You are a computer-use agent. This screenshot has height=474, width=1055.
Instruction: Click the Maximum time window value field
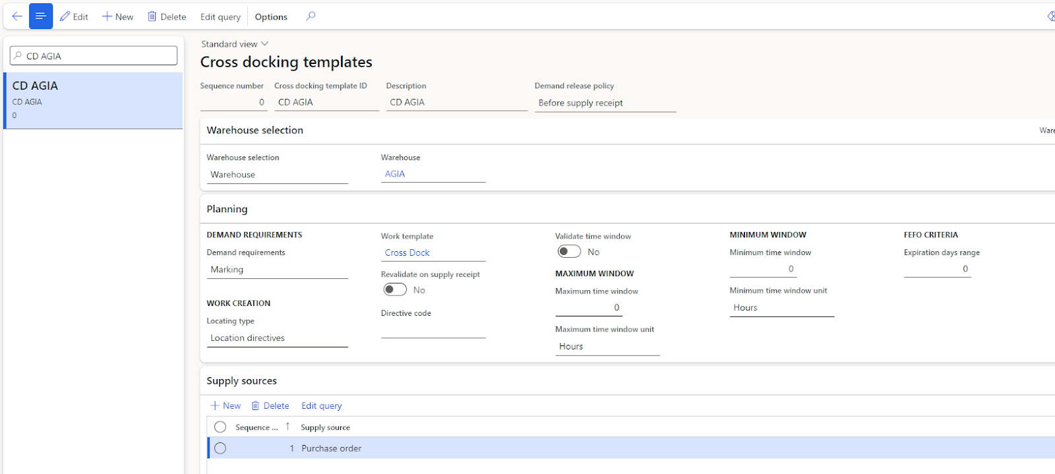(589, 308)
